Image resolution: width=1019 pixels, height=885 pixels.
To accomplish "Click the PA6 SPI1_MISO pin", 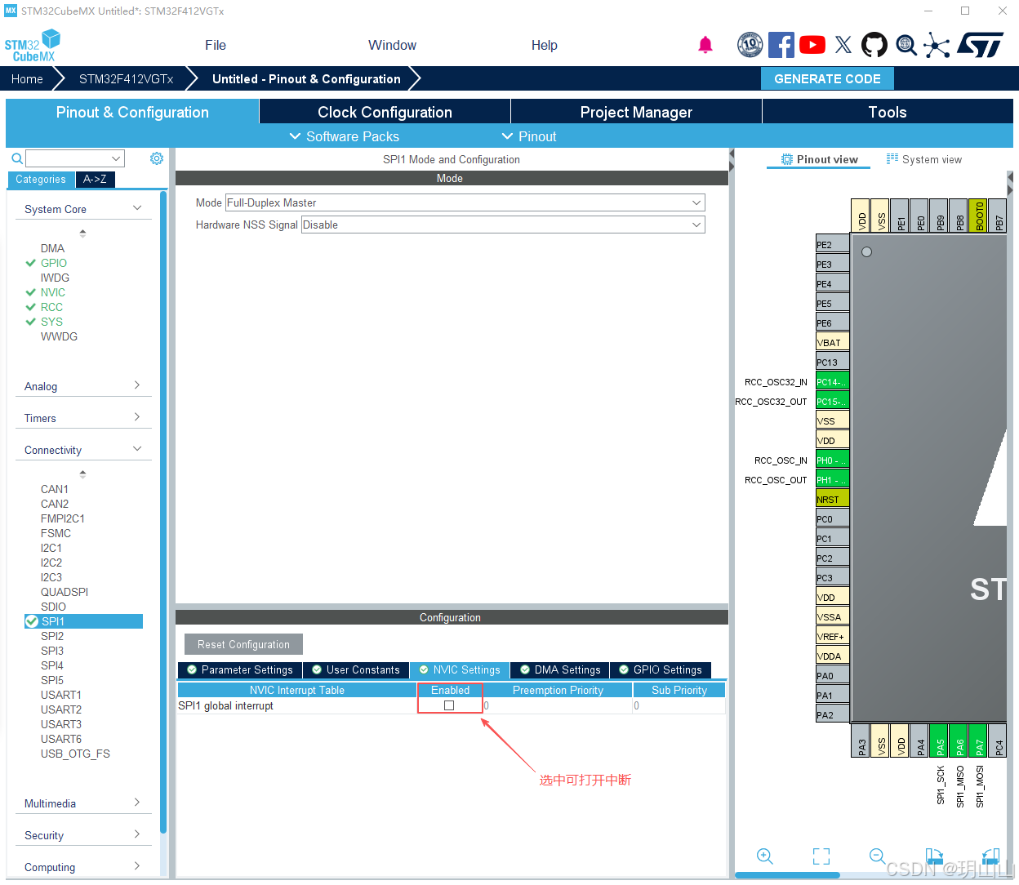I will [x=959, y=740].
